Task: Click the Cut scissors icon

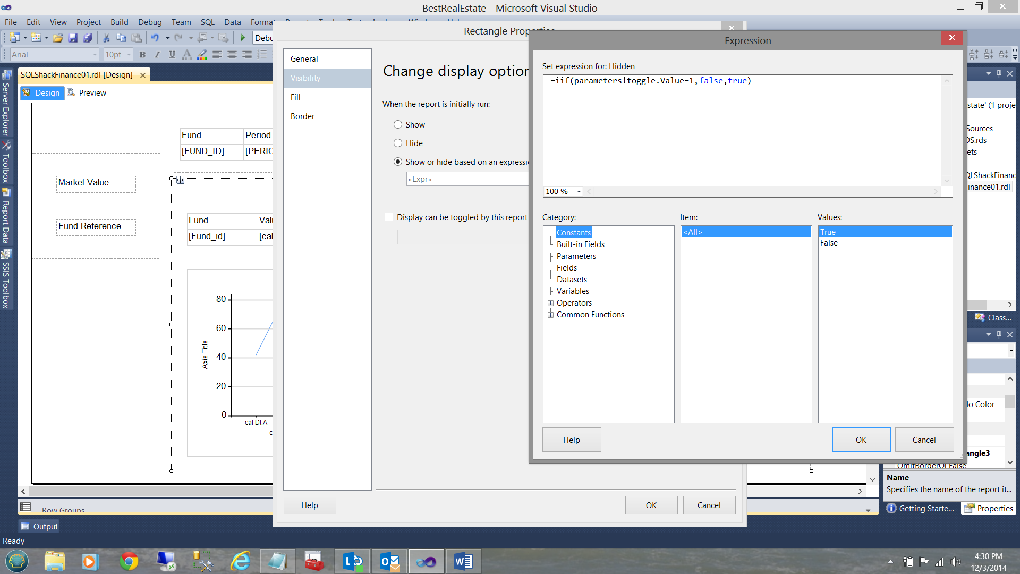Action: (x=106, y=38)
